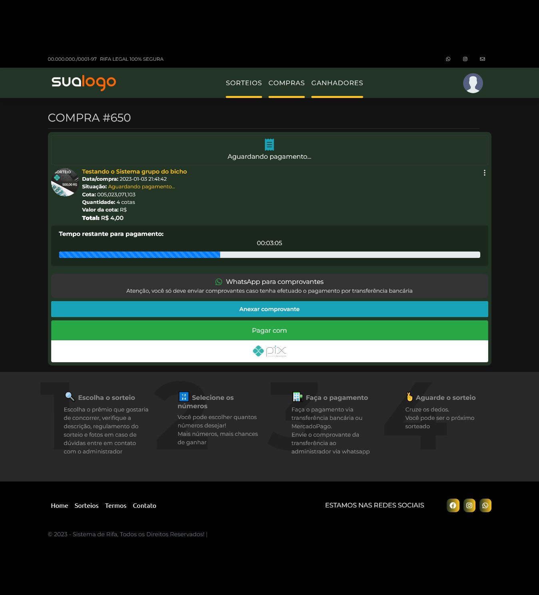Viewport: 539px width, 595px height.
Task: Open the WhatsApp icon in the top bar
Action: pyautogui.click(x=448, y=59)
